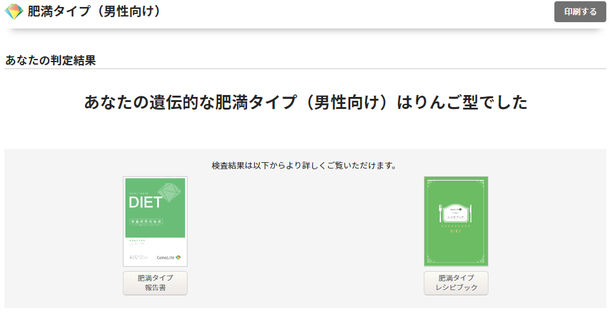The width and height of the screenshot is (612, 313).
Task: Open the 肥満タイプ レシピブック button
Action: point(456,283)
